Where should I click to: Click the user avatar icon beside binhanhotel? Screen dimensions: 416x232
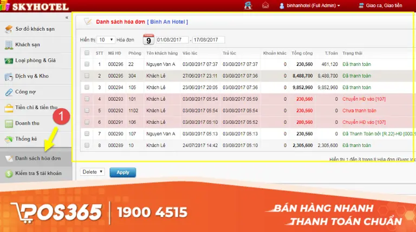tap(282, 5)
